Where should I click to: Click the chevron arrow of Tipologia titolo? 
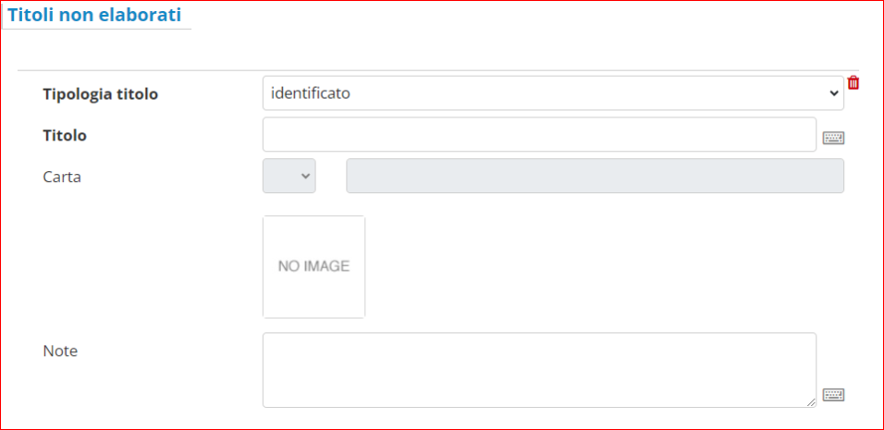point(834,93)
